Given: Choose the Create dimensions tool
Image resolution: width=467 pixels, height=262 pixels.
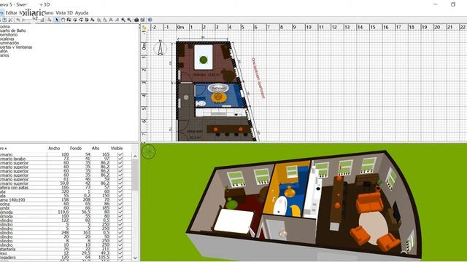Looking at the screenshot, I should [87, 20].
